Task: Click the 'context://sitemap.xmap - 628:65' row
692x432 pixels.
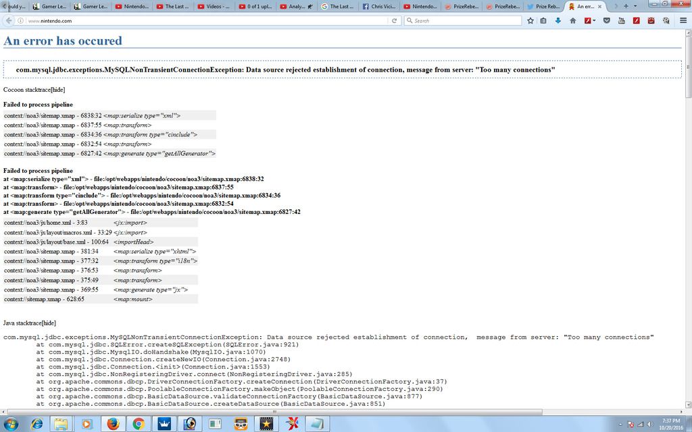Action: pos(101,299)
